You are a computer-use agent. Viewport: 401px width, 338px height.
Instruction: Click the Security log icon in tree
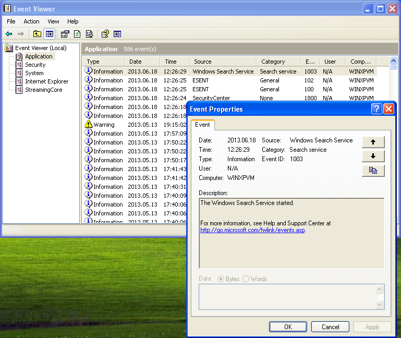pos(19,65)
